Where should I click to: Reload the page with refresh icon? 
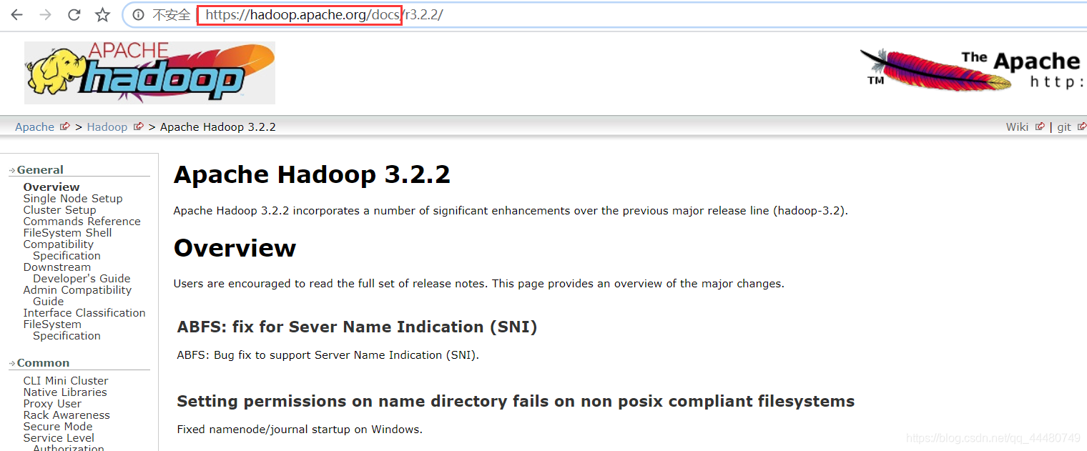tap(74, 15)
